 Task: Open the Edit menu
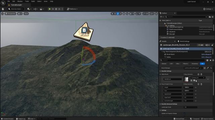13,1
